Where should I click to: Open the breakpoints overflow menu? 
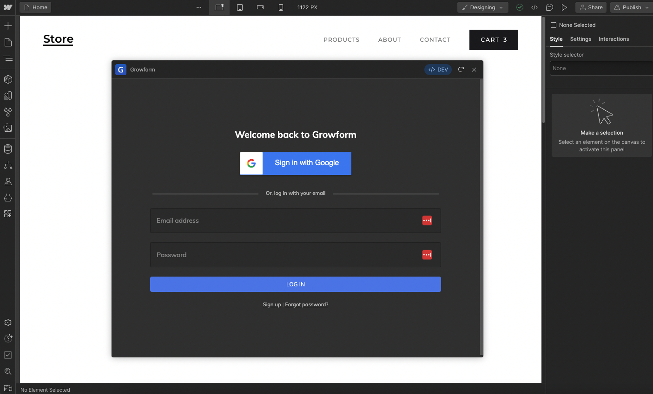pyautogui.click(x=199, y=7)
